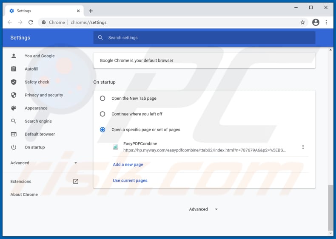Click the Default browser window icon

[x=14, y=134]
